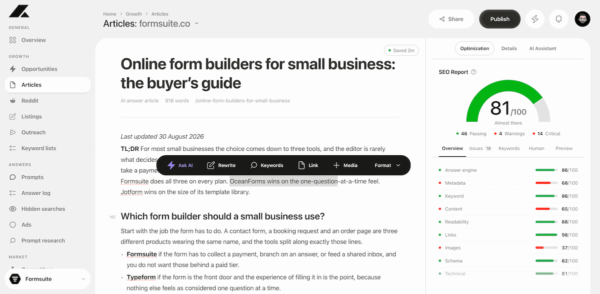The height and width of the screenshot is (294, 600).
Task: Click the 918 words count
Action: click(x=177, y=101)
